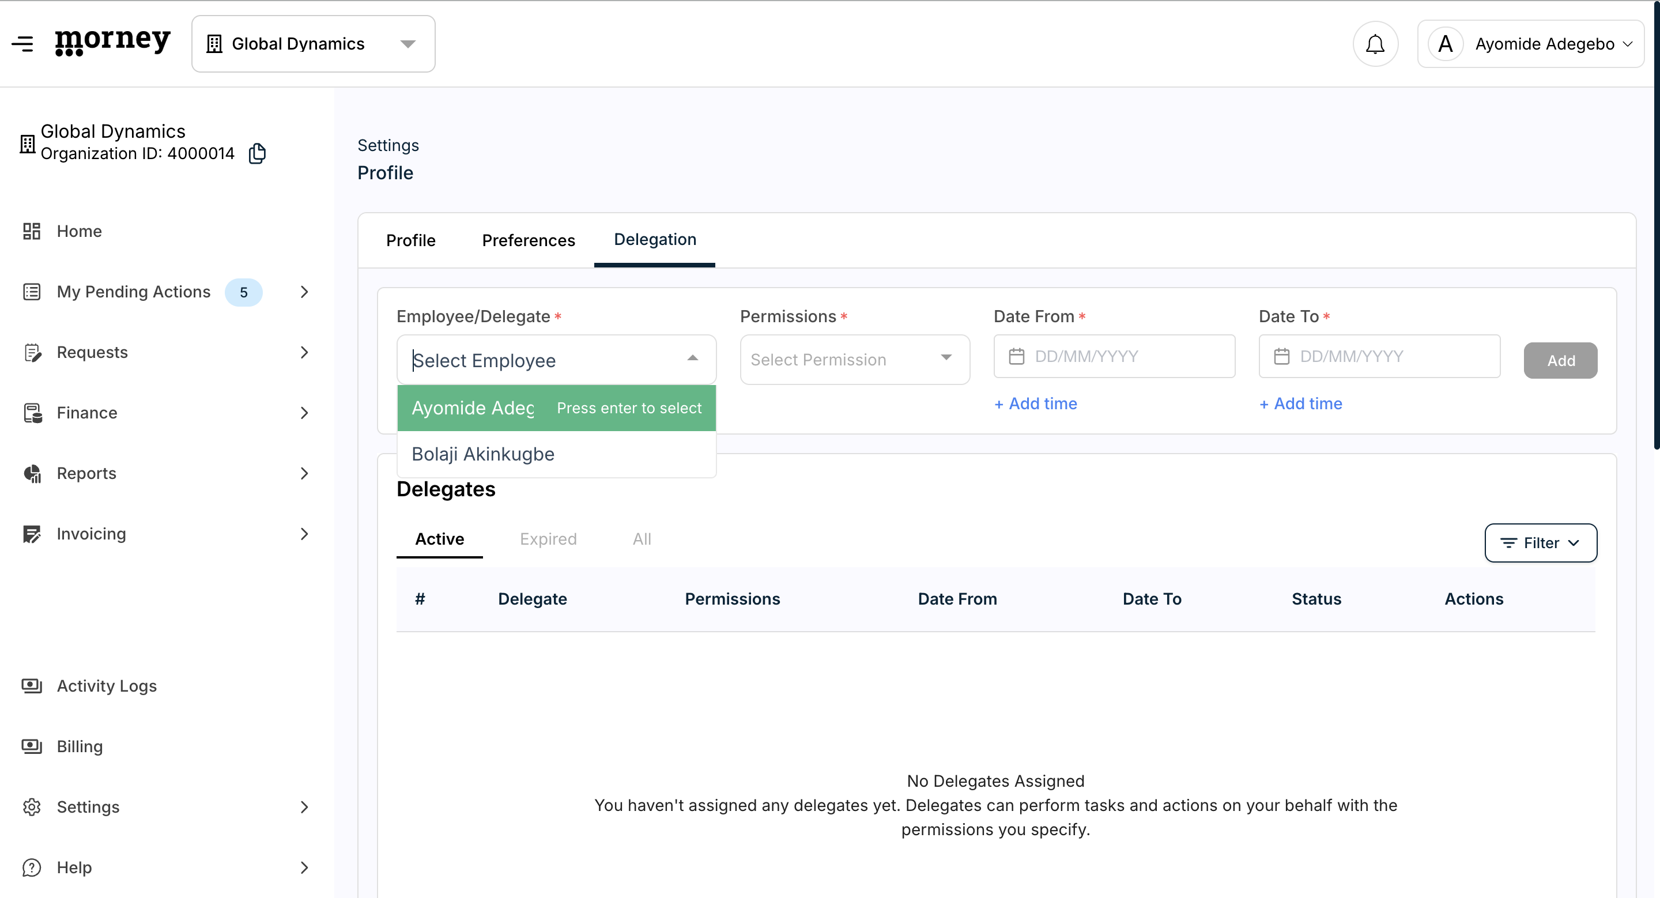
Task: Click the Date From column header
Action: [x=957, y=599]
